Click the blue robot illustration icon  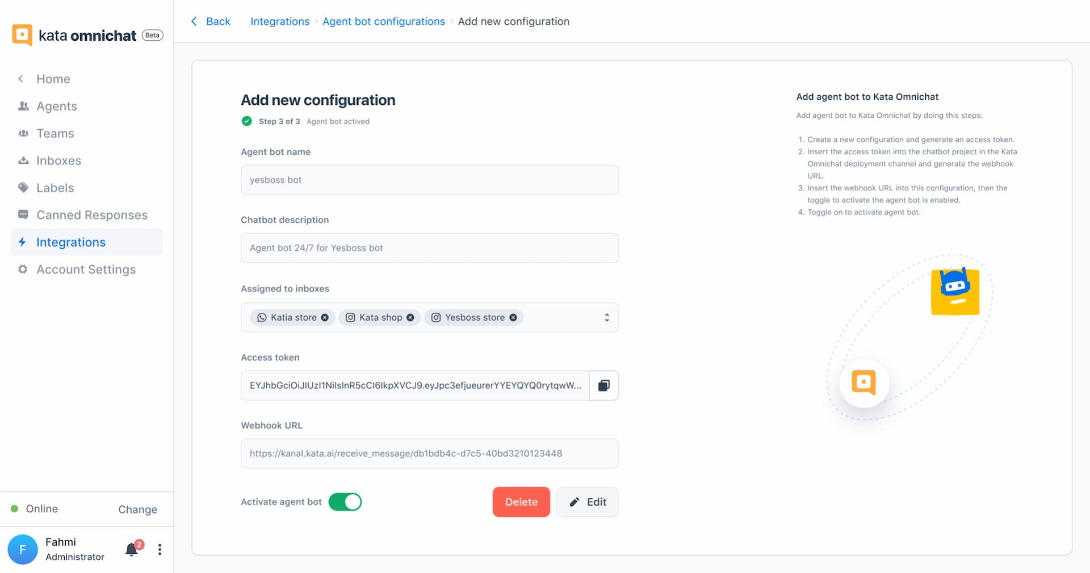click(x=955, y=291)
